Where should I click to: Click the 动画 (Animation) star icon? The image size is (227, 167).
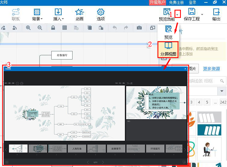pos(79,14)
